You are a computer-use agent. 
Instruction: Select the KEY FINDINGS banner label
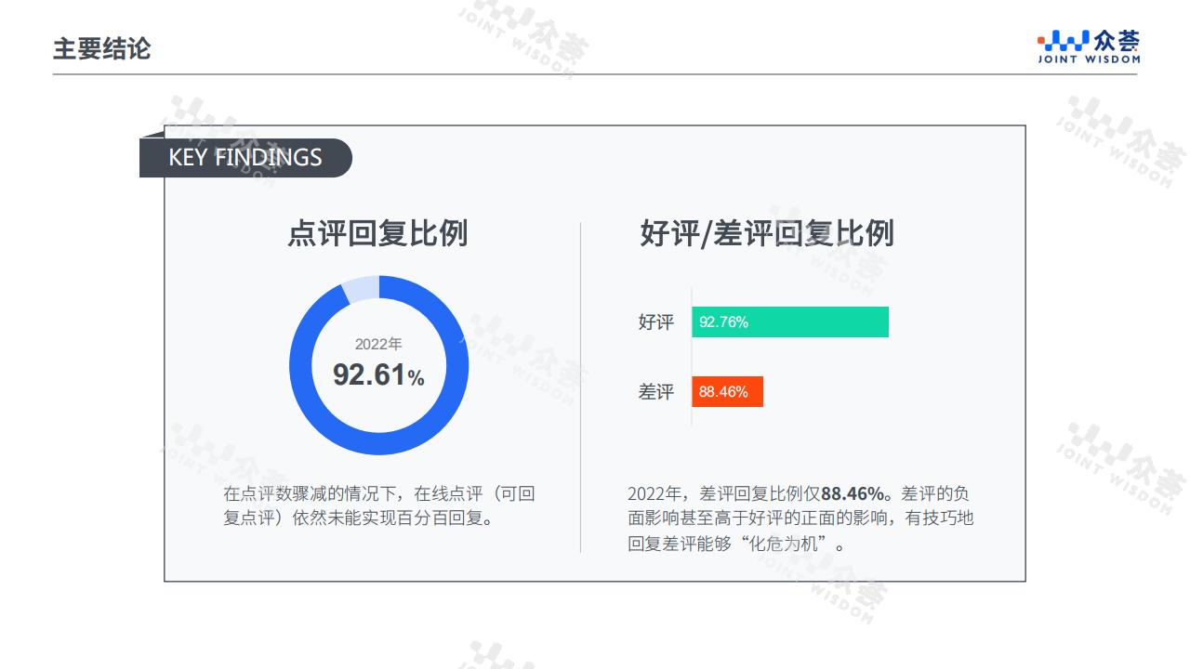pyautogui.click(x=245, y=158)
